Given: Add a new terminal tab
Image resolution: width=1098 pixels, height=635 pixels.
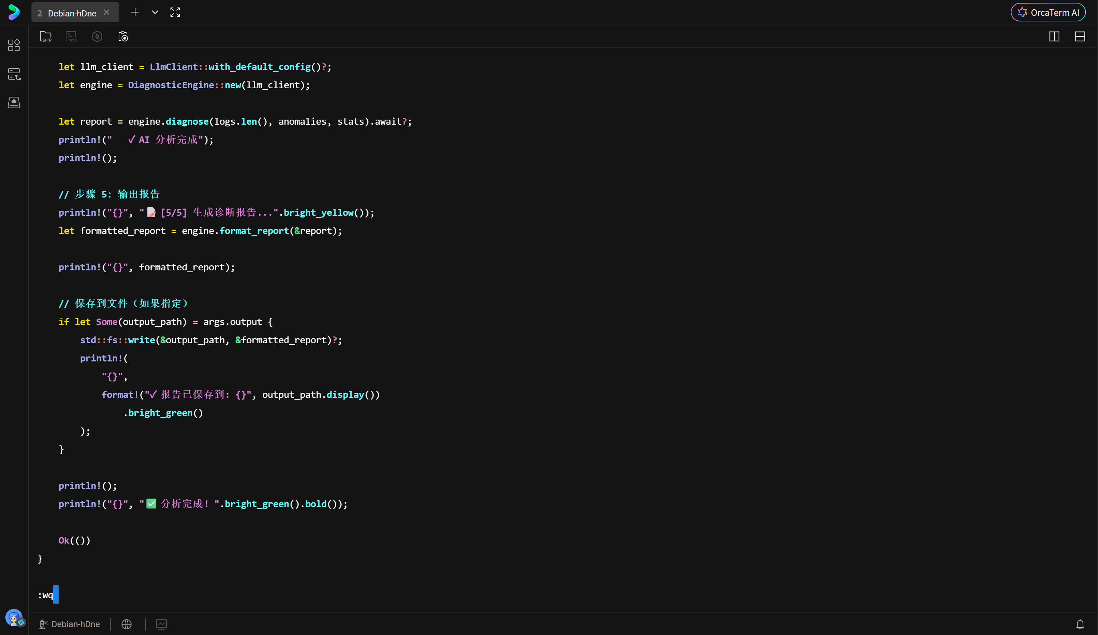Looking at the screenshot, I should coord(135,12).
